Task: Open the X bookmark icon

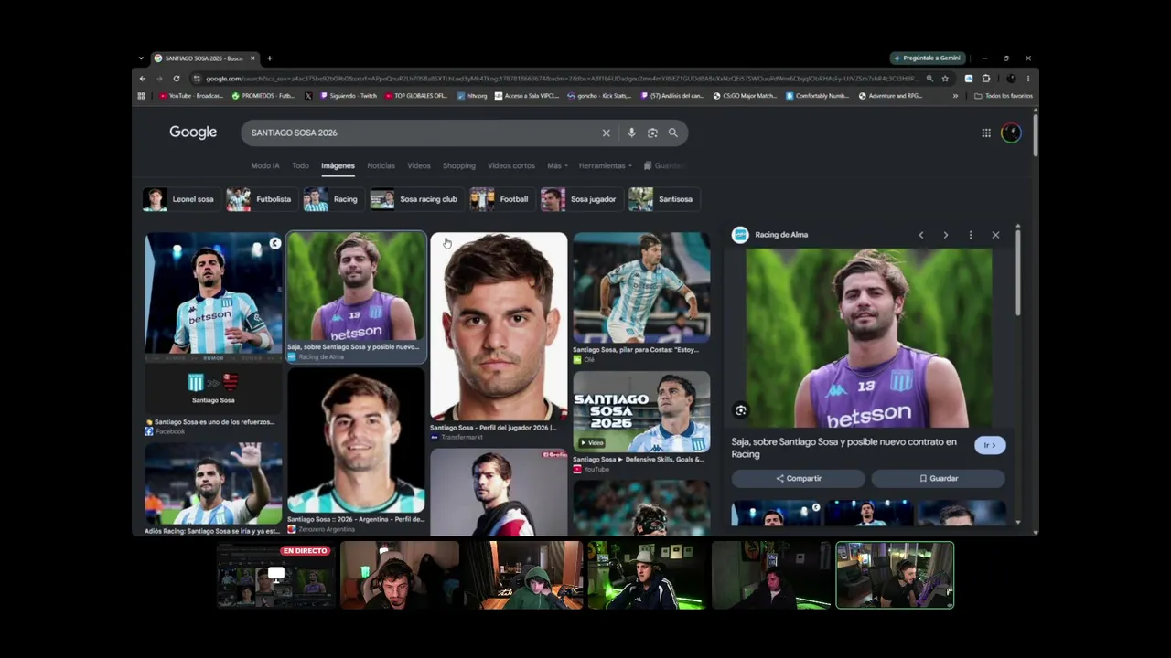Action: point(308,96)
